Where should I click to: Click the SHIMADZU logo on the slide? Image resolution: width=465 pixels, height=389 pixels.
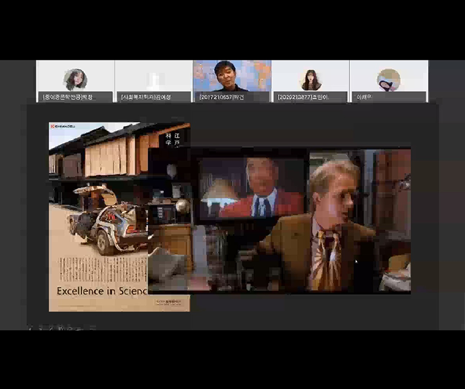tap(63, 126)
